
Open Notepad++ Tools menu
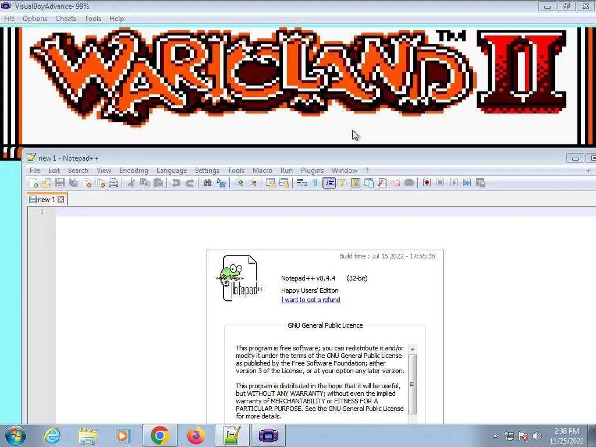(236, 171)
